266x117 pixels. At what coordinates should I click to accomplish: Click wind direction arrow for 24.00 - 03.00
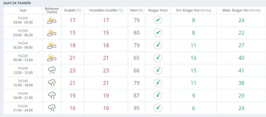coord(158,20)
